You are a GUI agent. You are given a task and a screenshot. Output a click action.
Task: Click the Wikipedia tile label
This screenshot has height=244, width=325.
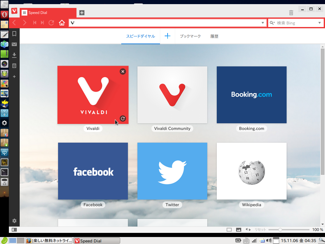pyautogui.click(x=252, y=205)
